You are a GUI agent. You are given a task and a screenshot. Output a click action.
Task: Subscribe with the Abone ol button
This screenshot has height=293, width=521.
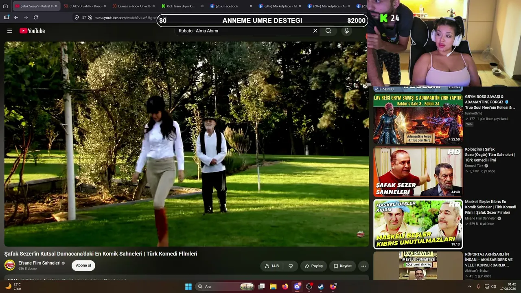tap(83, 266)
